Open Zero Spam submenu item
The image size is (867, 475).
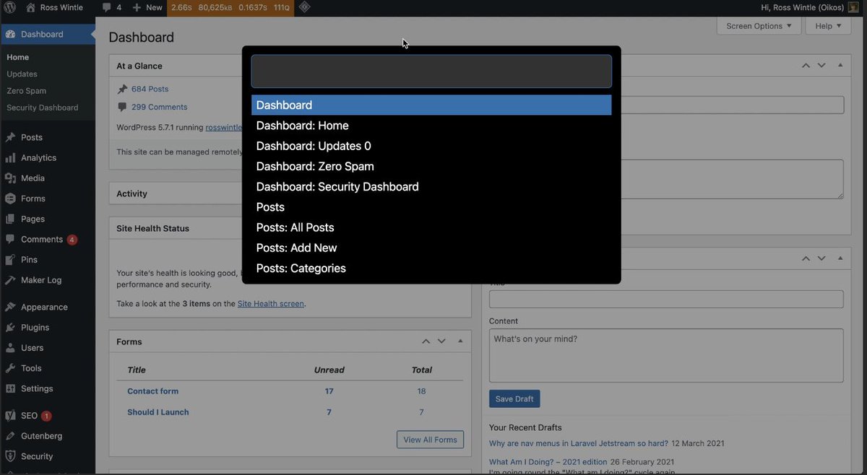26,91
